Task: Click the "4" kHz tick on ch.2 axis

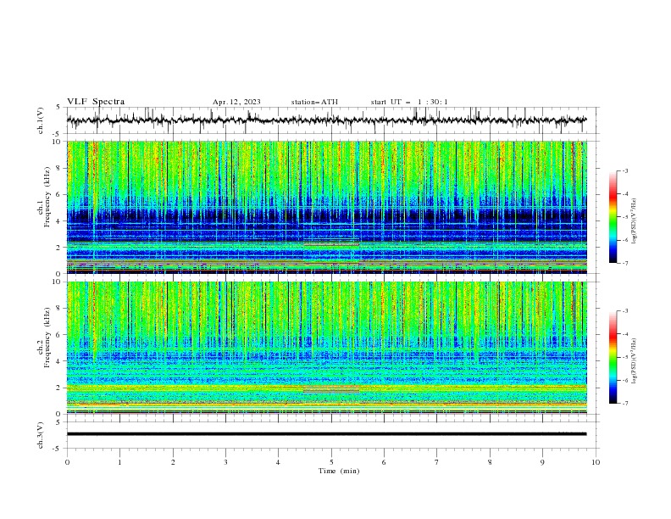Action: [x=59, y=361]
